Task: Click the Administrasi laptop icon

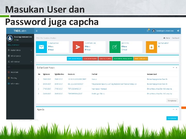Action: pyautogui.click(x=9, y=62)
